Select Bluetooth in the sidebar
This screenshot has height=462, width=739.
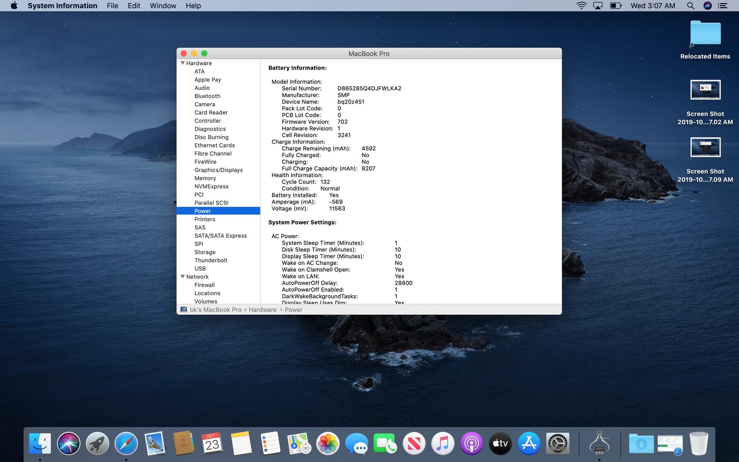[x=207, y=96]
